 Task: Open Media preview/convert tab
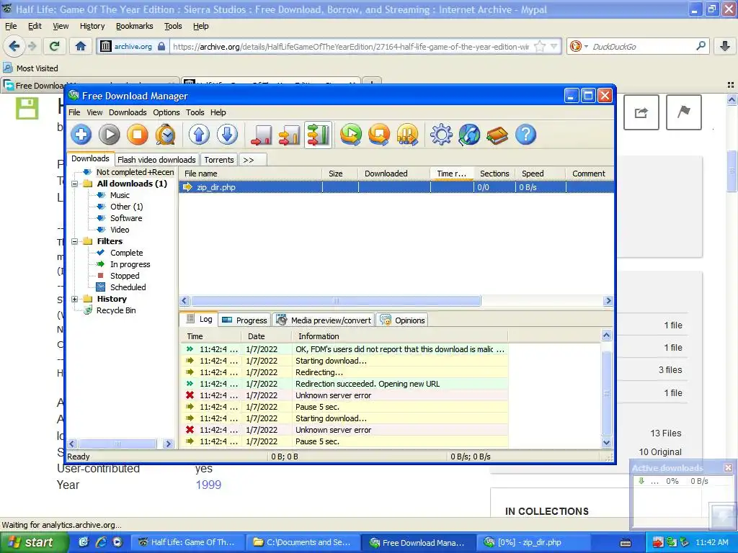[324, 320]
